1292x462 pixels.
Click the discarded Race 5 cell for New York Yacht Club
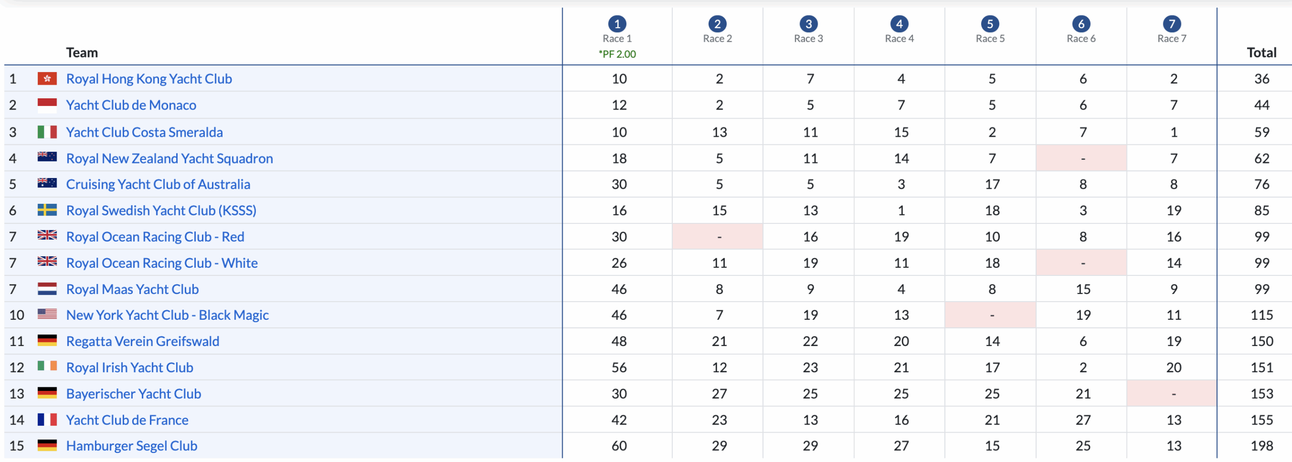990,315
